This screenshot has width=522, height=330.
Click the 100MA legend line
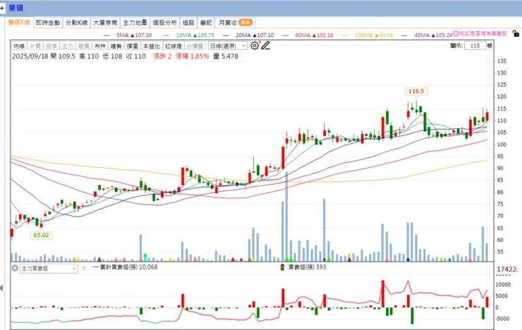368,35
